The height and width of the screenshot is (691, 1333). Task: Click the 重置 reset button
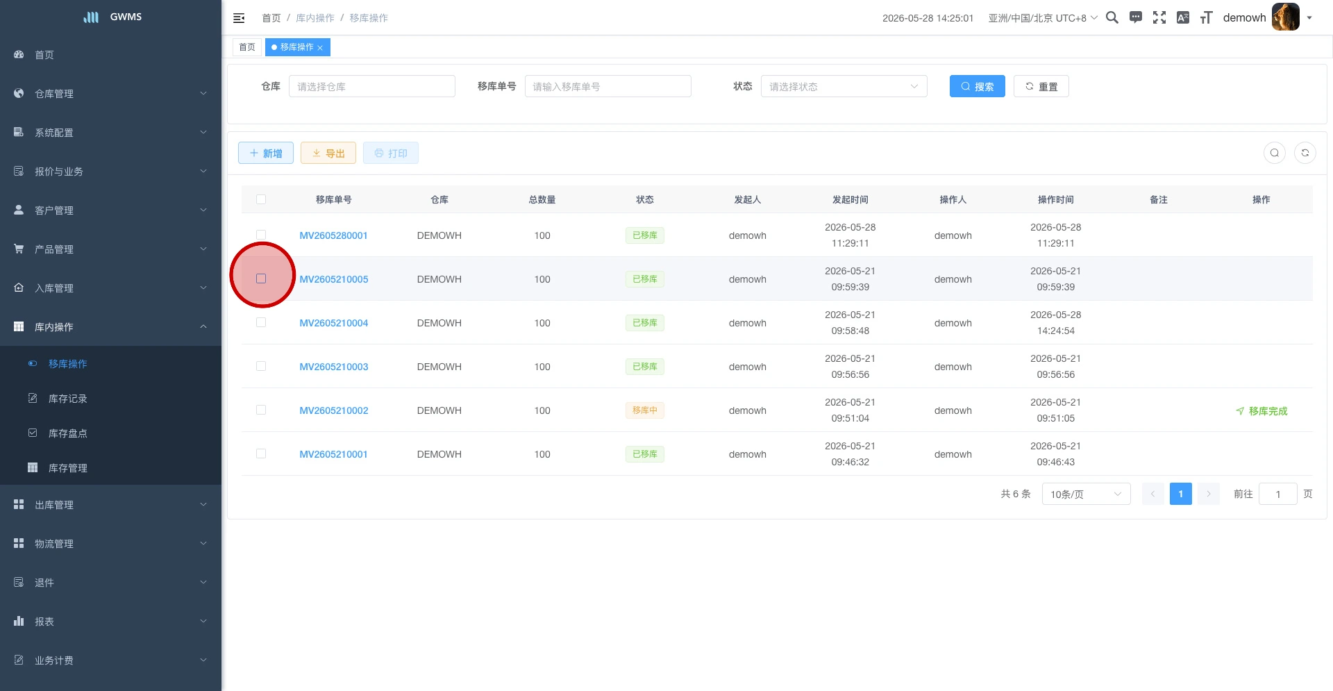point(1041,86)
